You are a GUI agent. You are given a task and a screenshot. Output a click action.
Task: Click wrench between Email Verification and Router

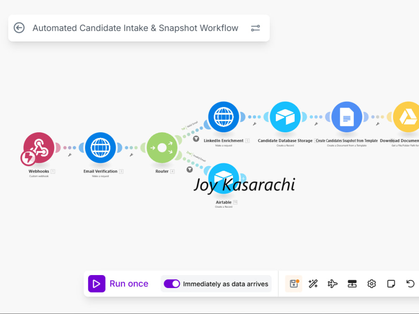[131, 155]
